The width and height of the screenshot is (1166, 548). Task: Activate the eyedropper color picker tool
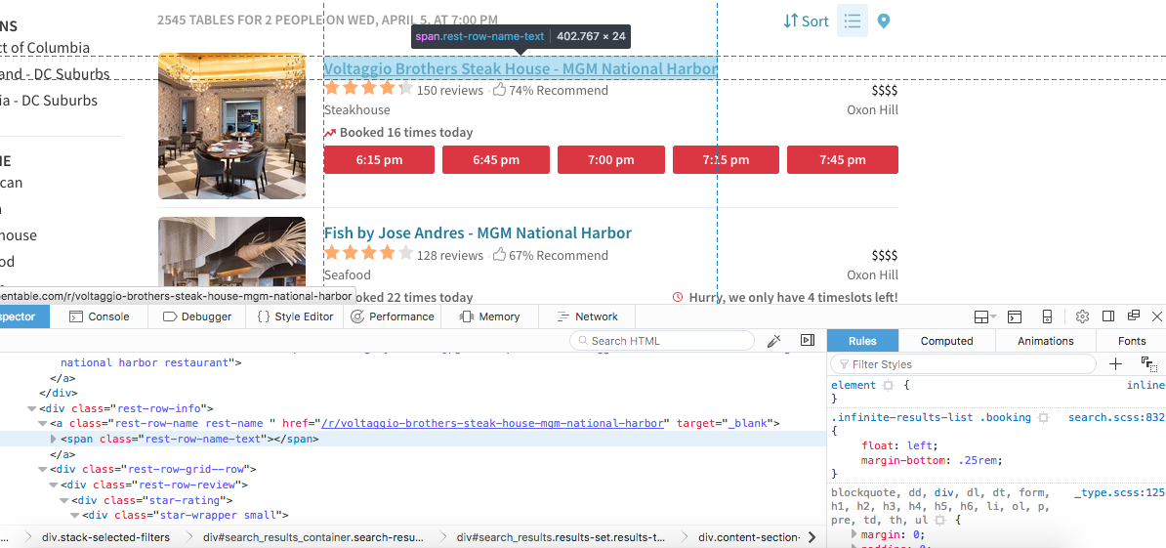(774, 341)
